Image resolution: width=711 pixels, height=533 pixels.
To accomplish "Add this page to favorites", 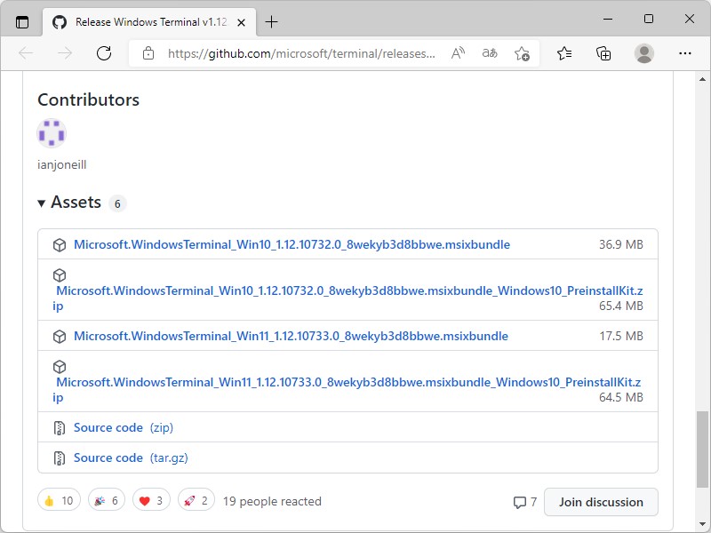I will [x=522, y=53].
